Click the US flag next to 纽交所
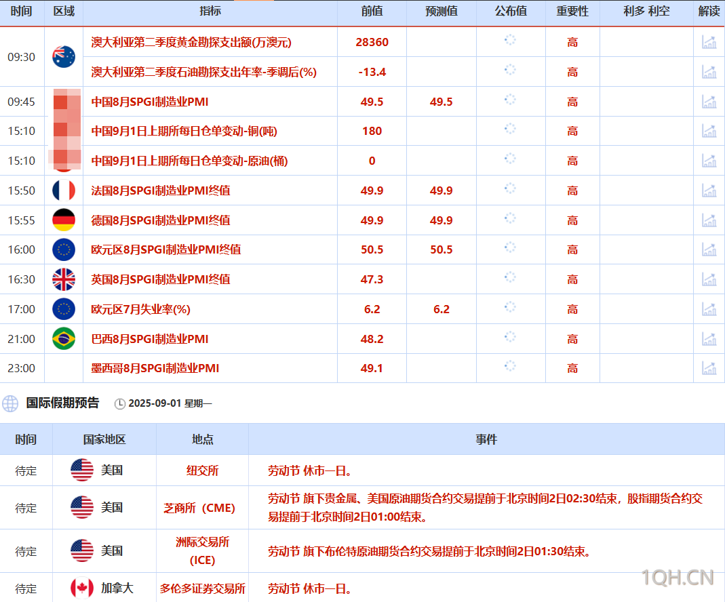The width and height of the screenshot is (725, 602). tap(81, 470)
